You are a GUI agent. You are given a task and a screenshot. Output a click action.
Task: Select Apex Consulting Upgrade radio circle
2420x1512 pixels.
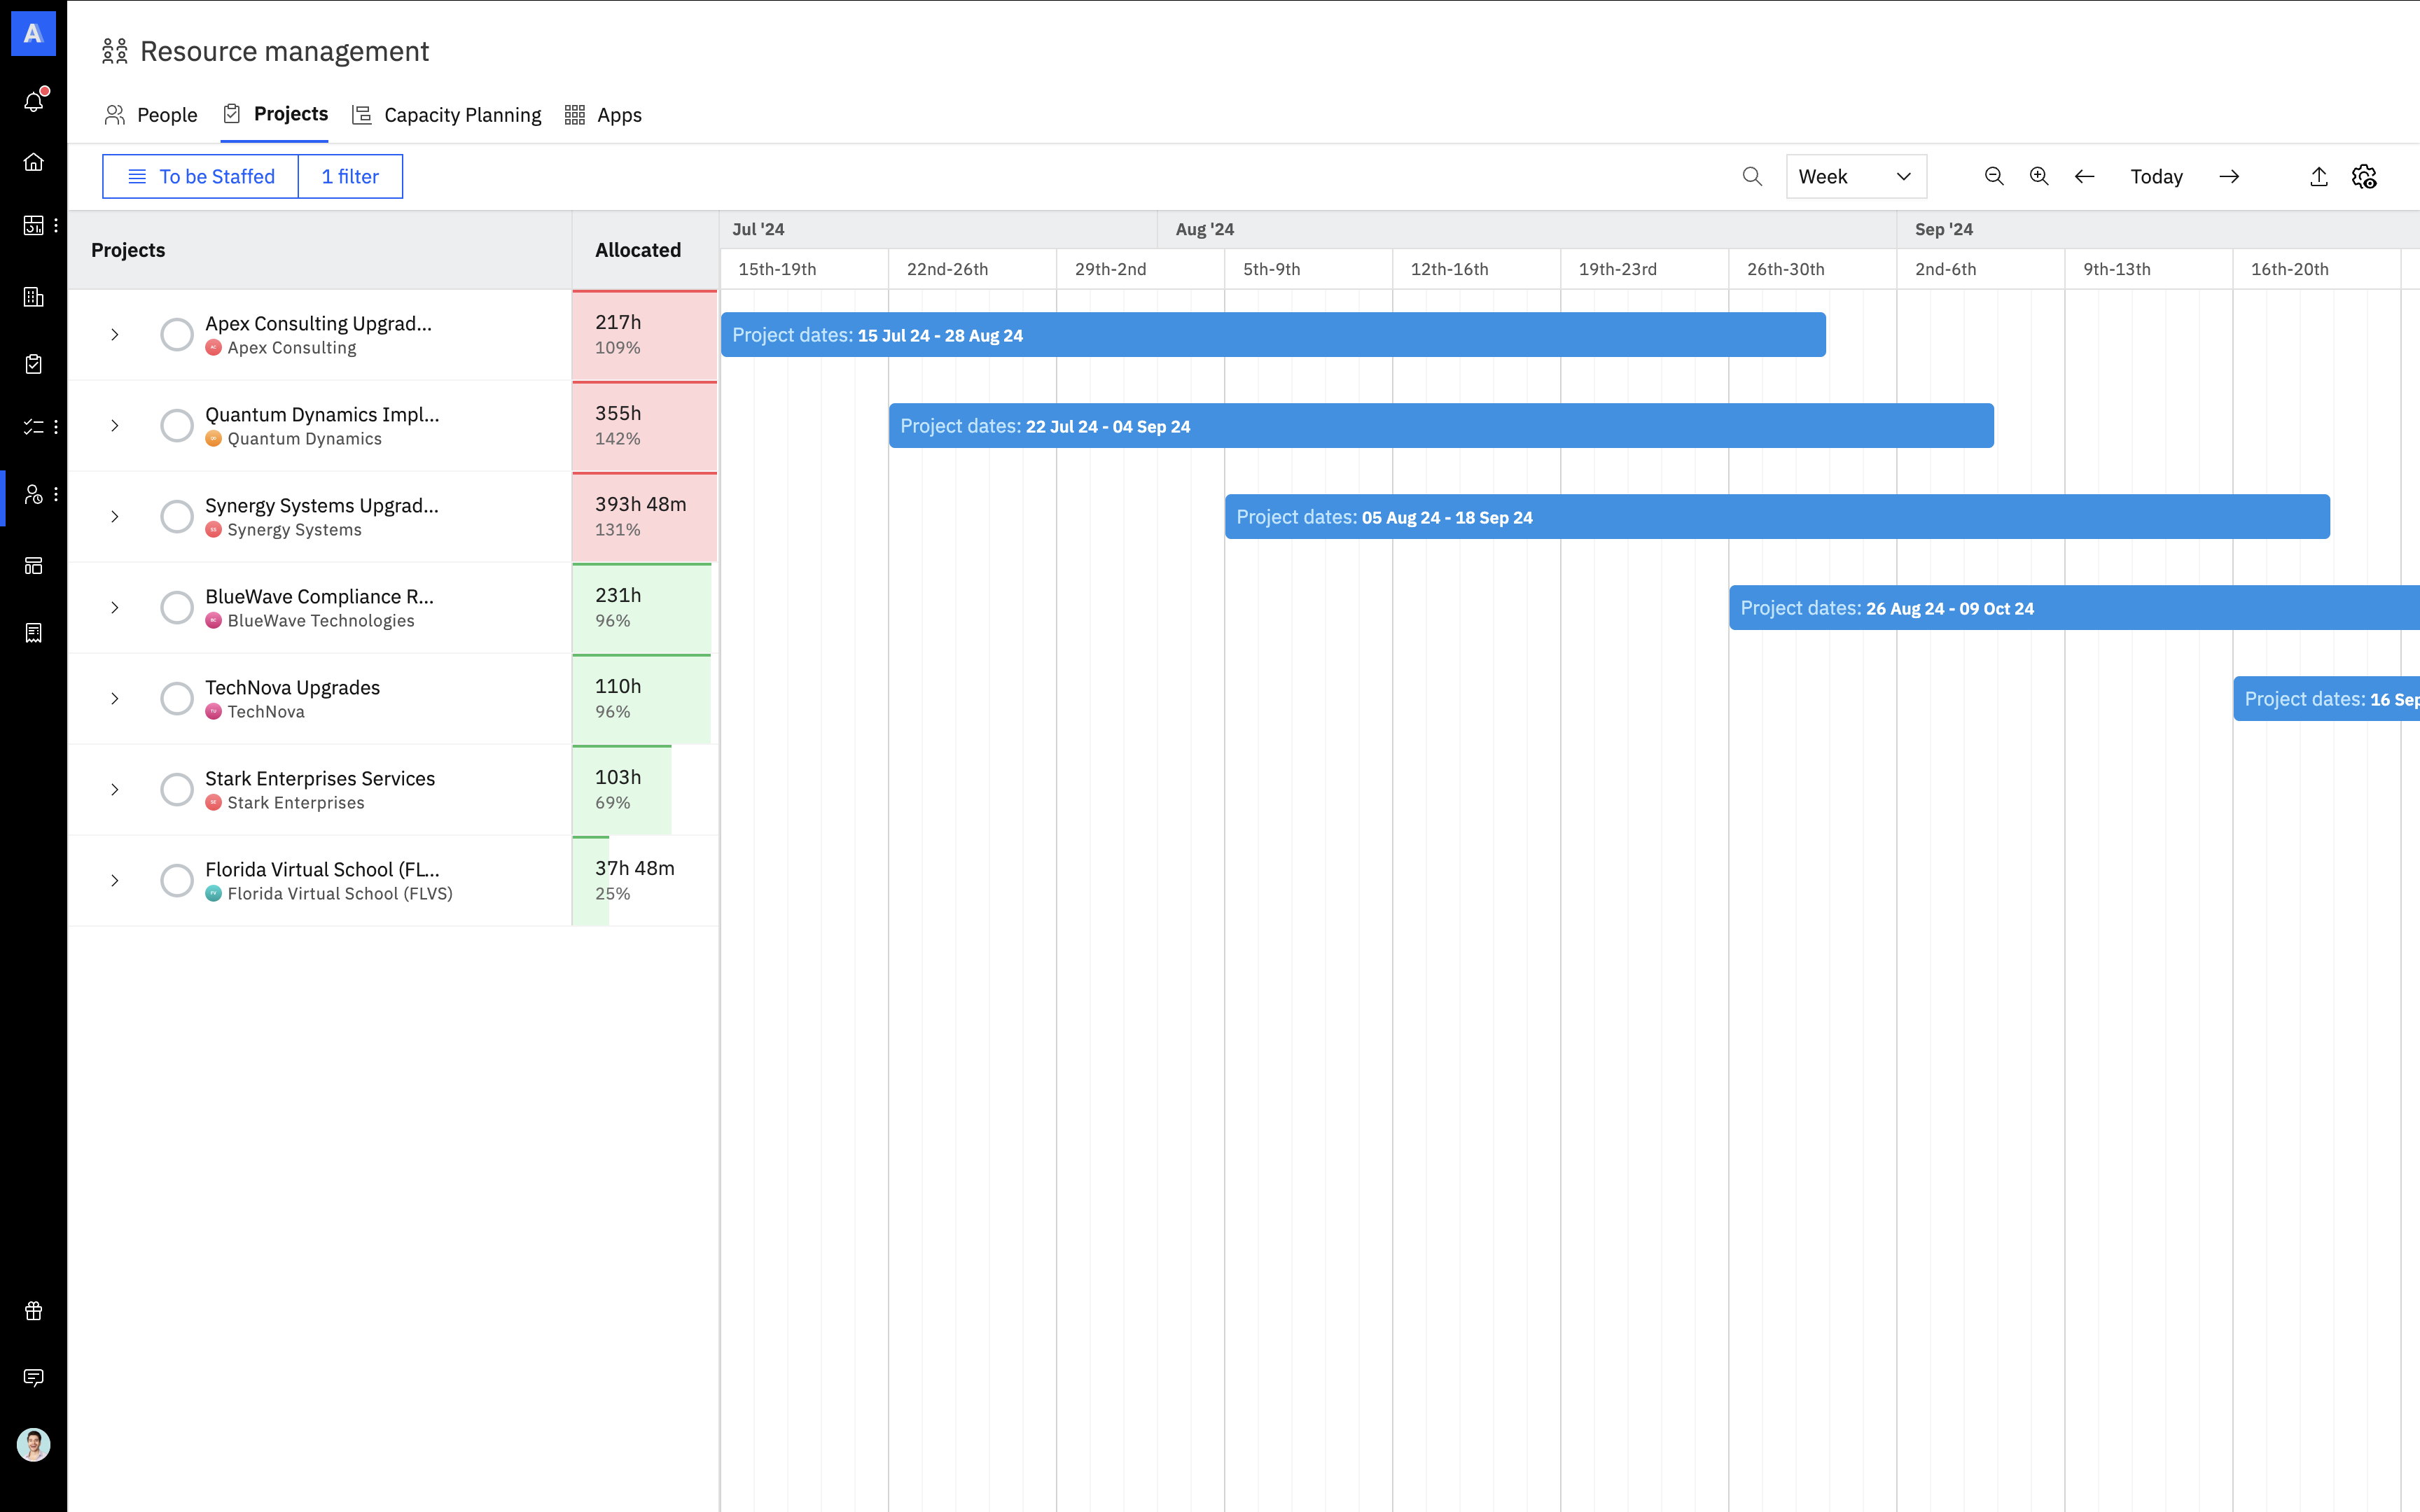pyautogui.click(x=177, y=334)
